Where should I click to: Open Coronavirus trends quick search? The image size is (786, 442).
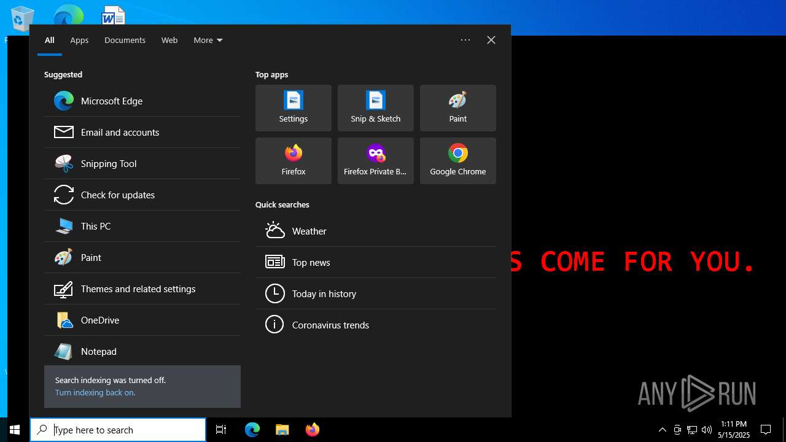[376, 325]
